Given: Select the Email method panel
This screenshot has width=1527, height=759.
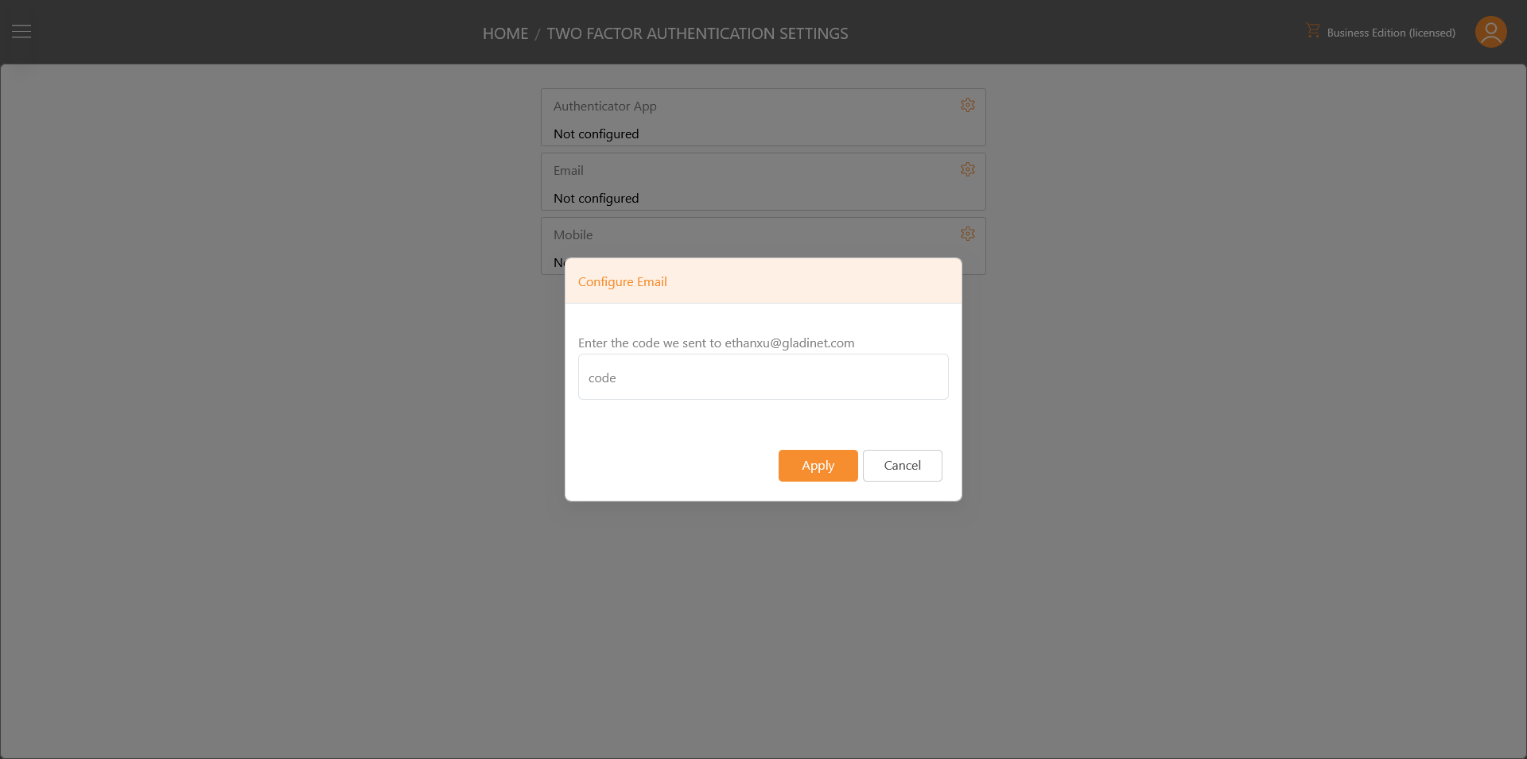Looking at the screenshot, I should pos(763,181).
